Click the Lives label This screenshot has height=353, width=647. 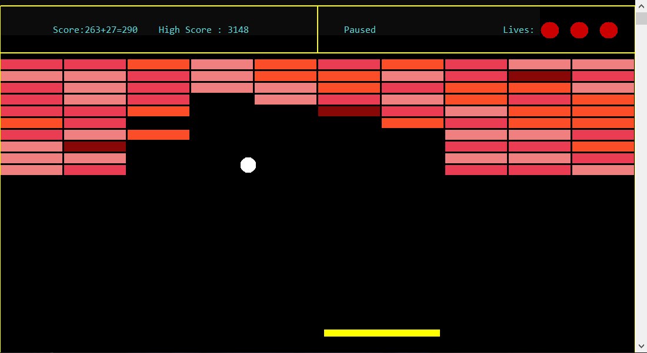[x=518, y=29]
